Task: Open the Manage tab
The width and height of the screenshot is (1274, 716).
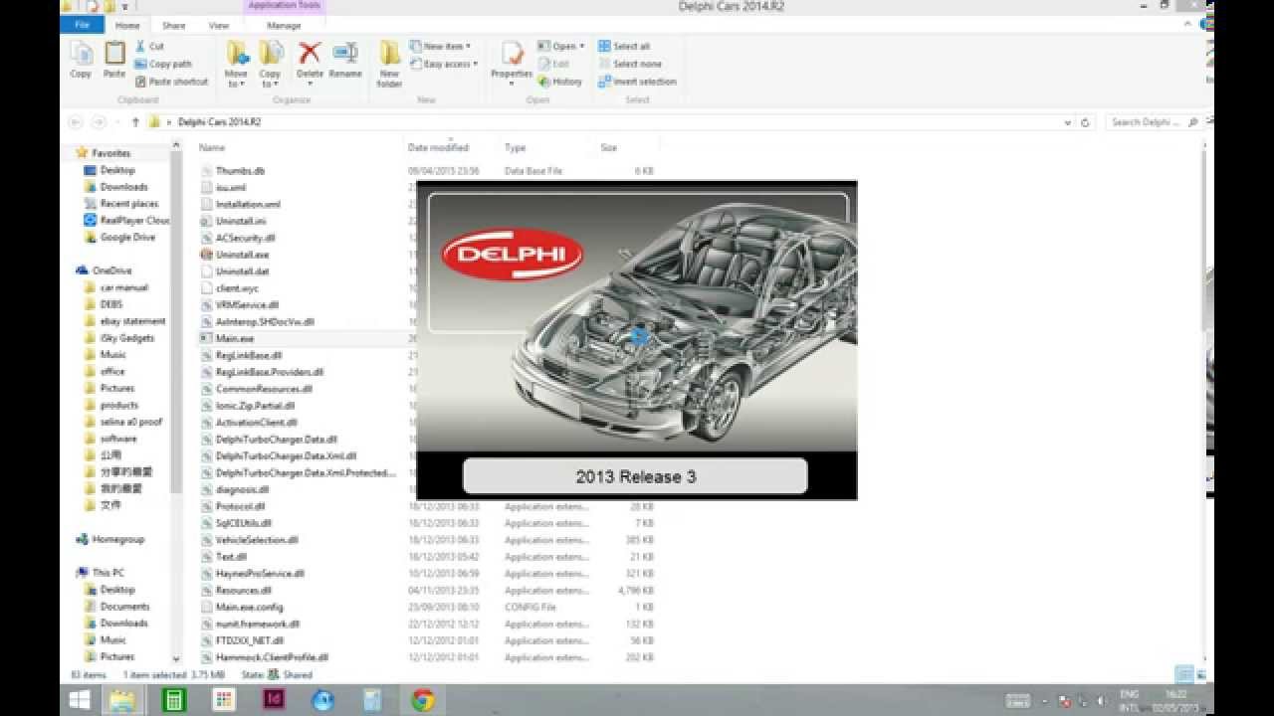Action: [284, 26]
